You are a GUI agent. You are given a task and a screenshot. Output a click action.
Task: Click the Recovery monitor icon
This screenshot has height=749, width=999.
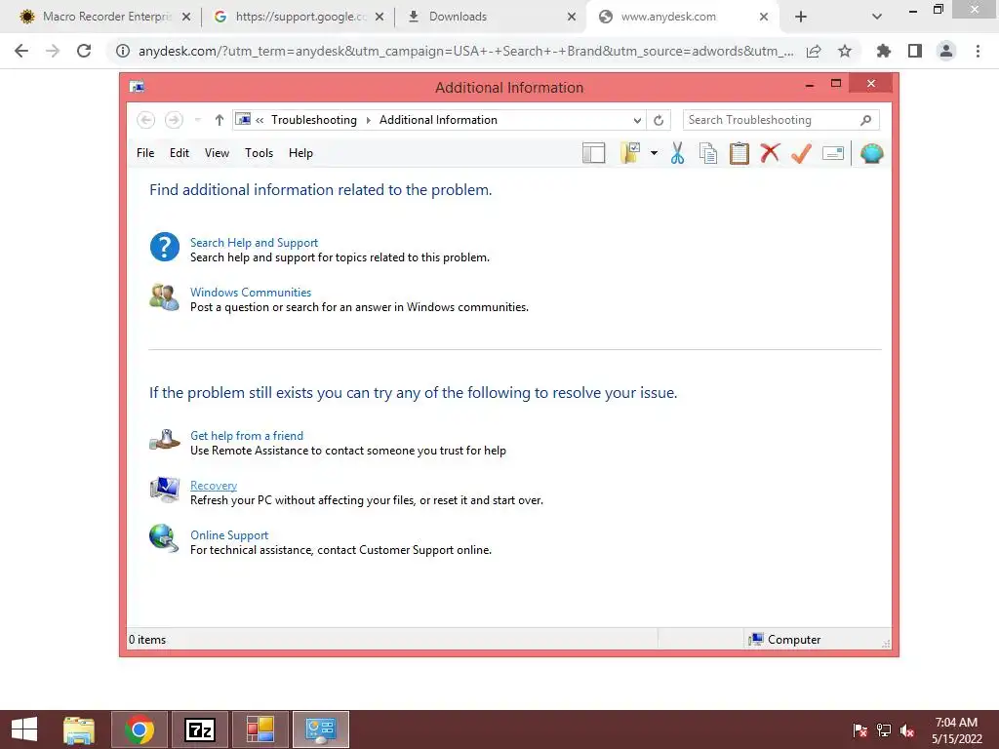[x=164, y=490]
